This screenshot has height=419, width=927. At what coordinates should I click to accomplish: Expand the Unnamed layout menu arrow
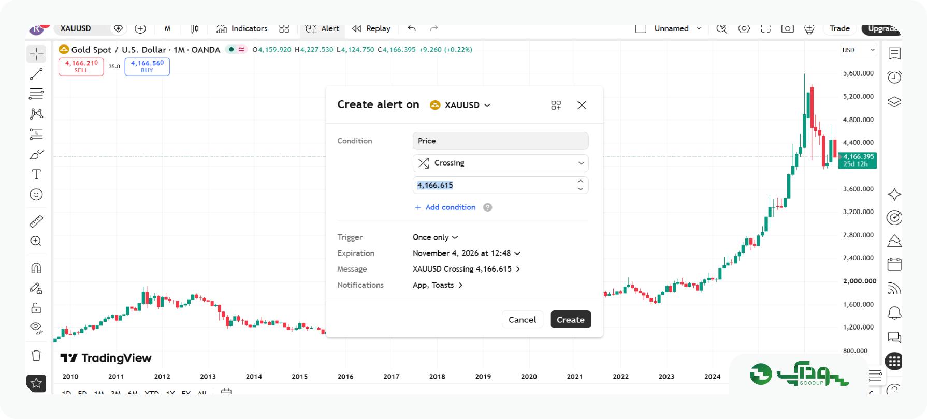699,28
